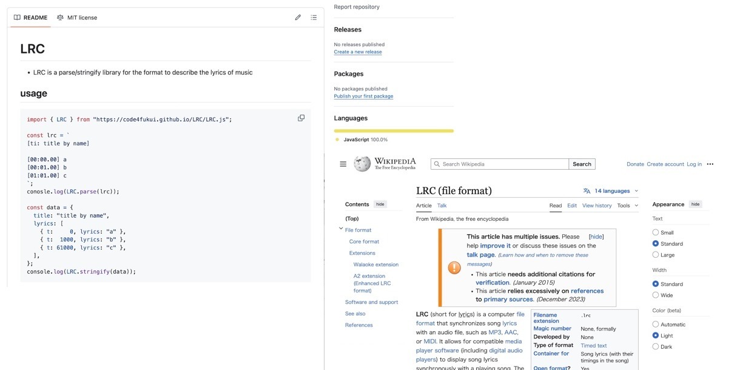Open the MP3 link in article
This screenshot has height=370, width=740.
click(x=495, y=332)
